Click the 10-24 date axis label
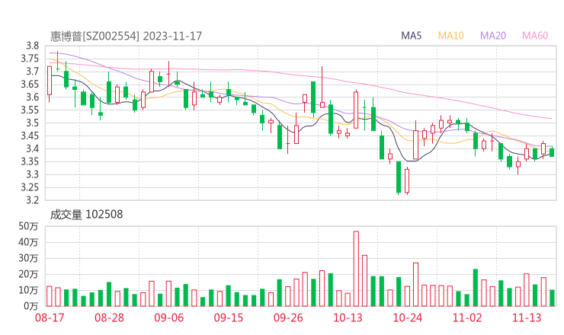 tap(407, 317)
